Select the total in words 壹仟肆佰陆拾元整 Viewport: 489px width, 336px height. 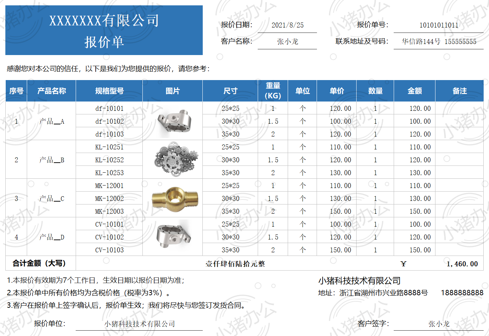(x=235, y=264)
